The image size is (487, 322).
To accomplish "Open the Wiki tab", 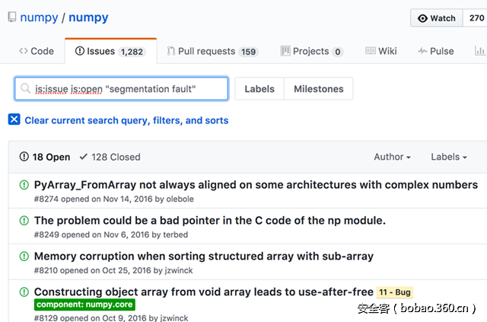I will click(x=380, y=51).
